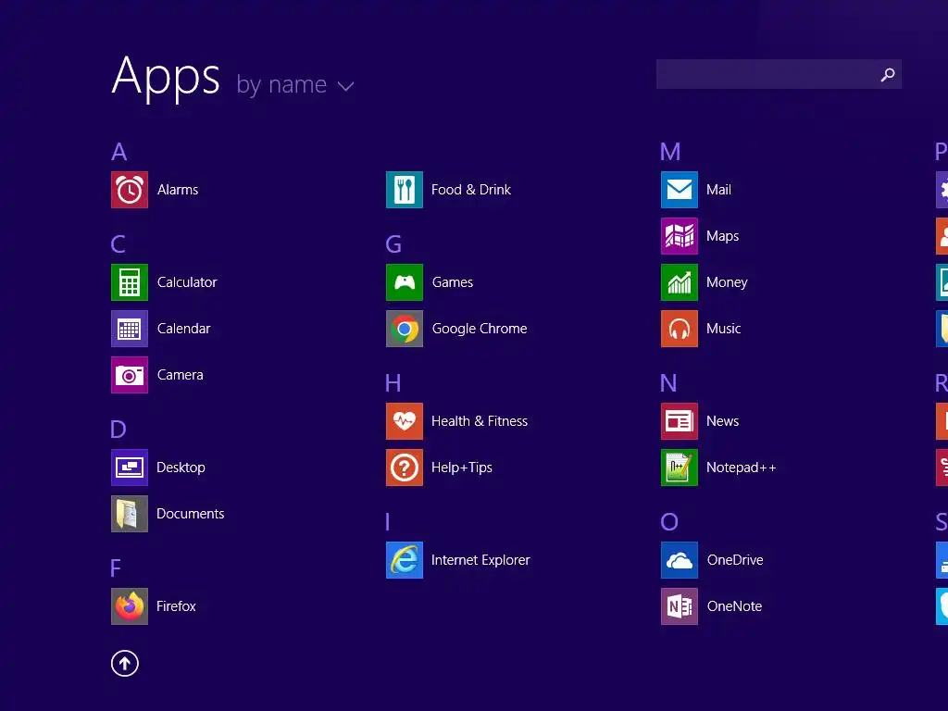Select the letter N group header
This screenshot has height=711, width=948.
(668, 383)
